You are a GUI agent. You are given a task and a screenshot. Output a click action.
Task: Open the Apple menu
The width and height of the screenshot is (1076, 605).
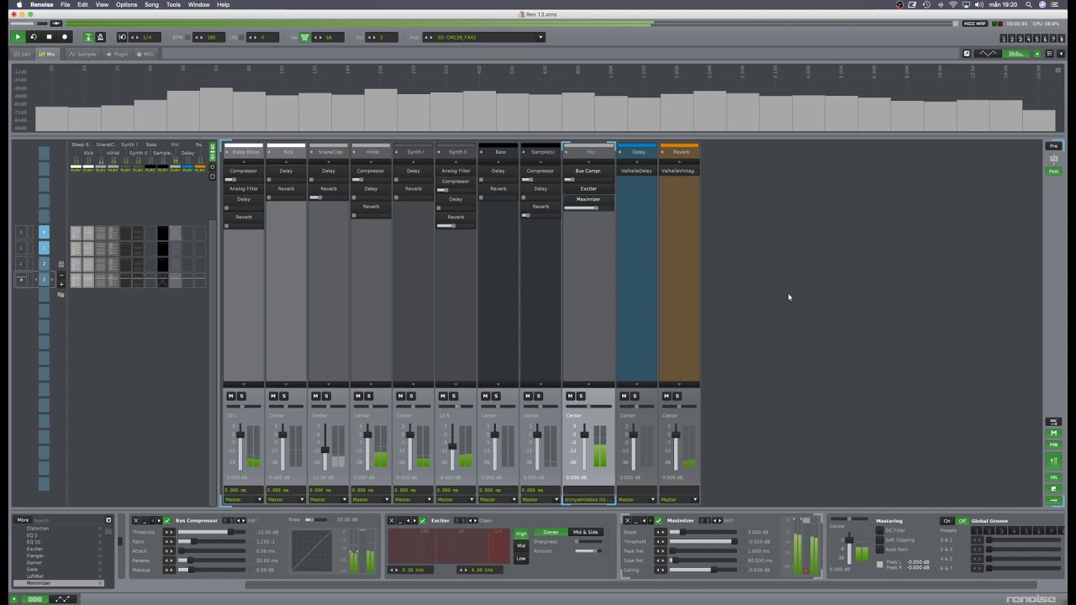pos(18,4)
